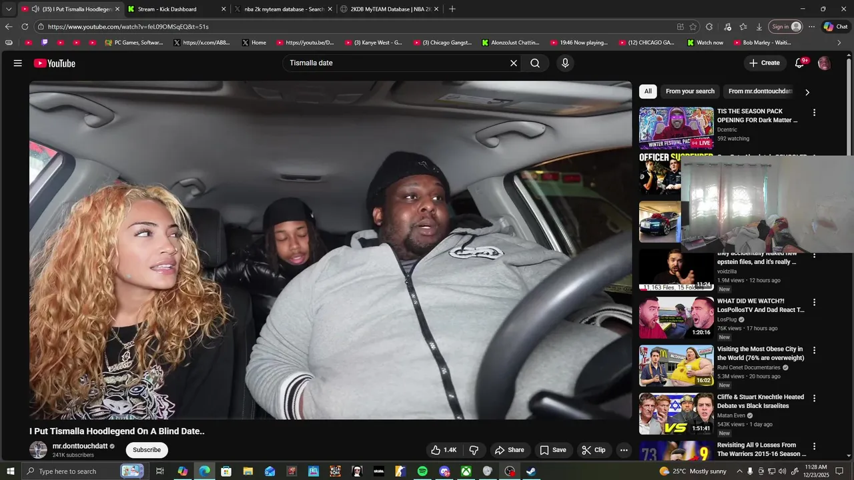Open the Create button
The width and height of the screenshot is (854, 480).
(765, 63)
